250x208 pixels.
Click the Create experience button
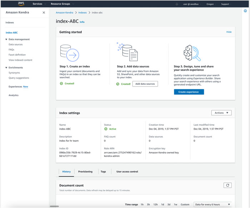pos(189,92)
